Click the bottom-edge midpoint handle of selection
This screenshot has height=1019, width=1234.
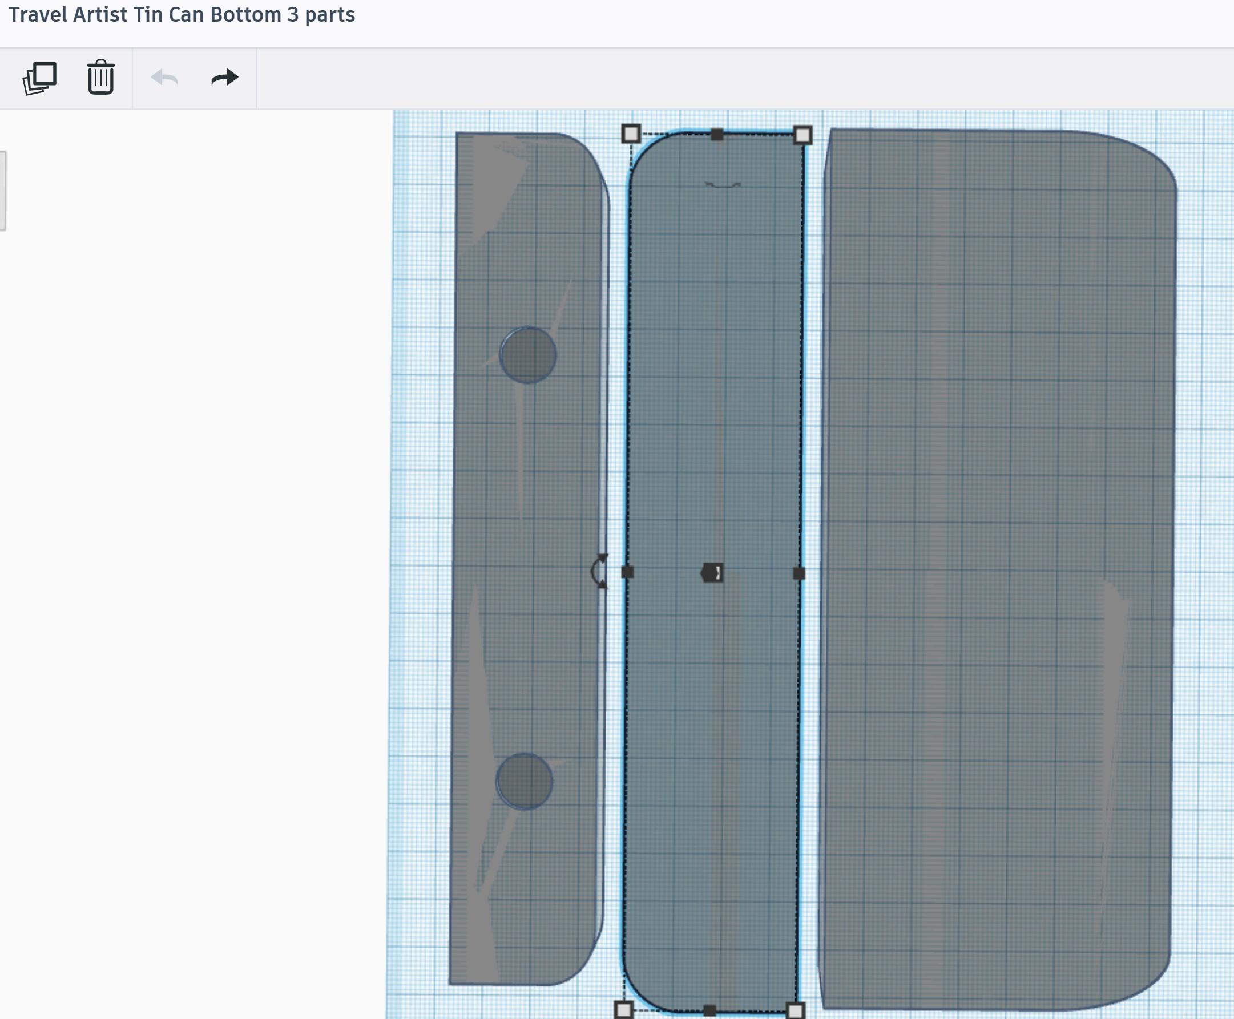click(709, 1011)
